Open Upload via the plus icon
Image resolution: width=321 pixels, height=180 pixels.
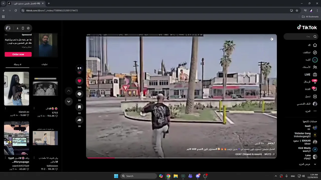315,96
